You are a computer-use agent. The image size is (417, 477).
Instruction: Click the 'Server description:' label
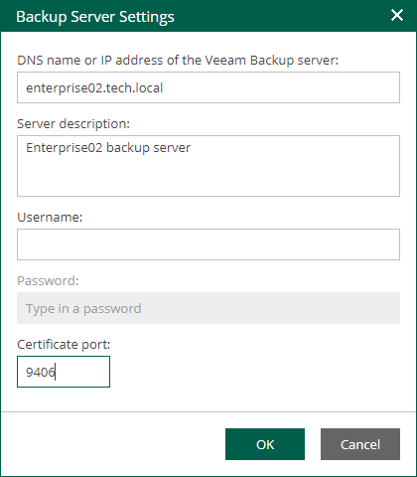coord(73,124)
